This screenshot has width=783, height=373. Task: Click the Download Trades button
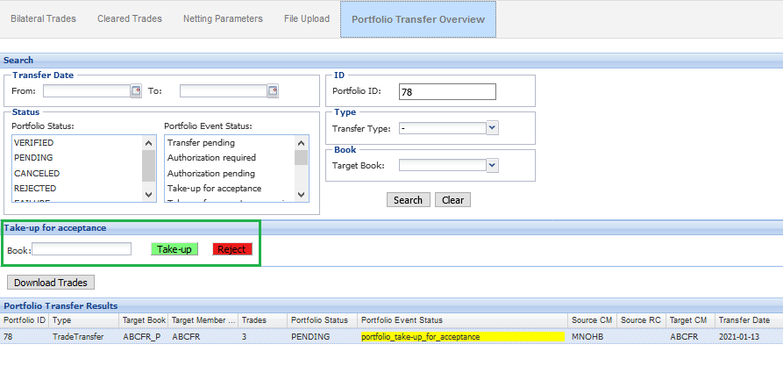click(x=51, y=283)
